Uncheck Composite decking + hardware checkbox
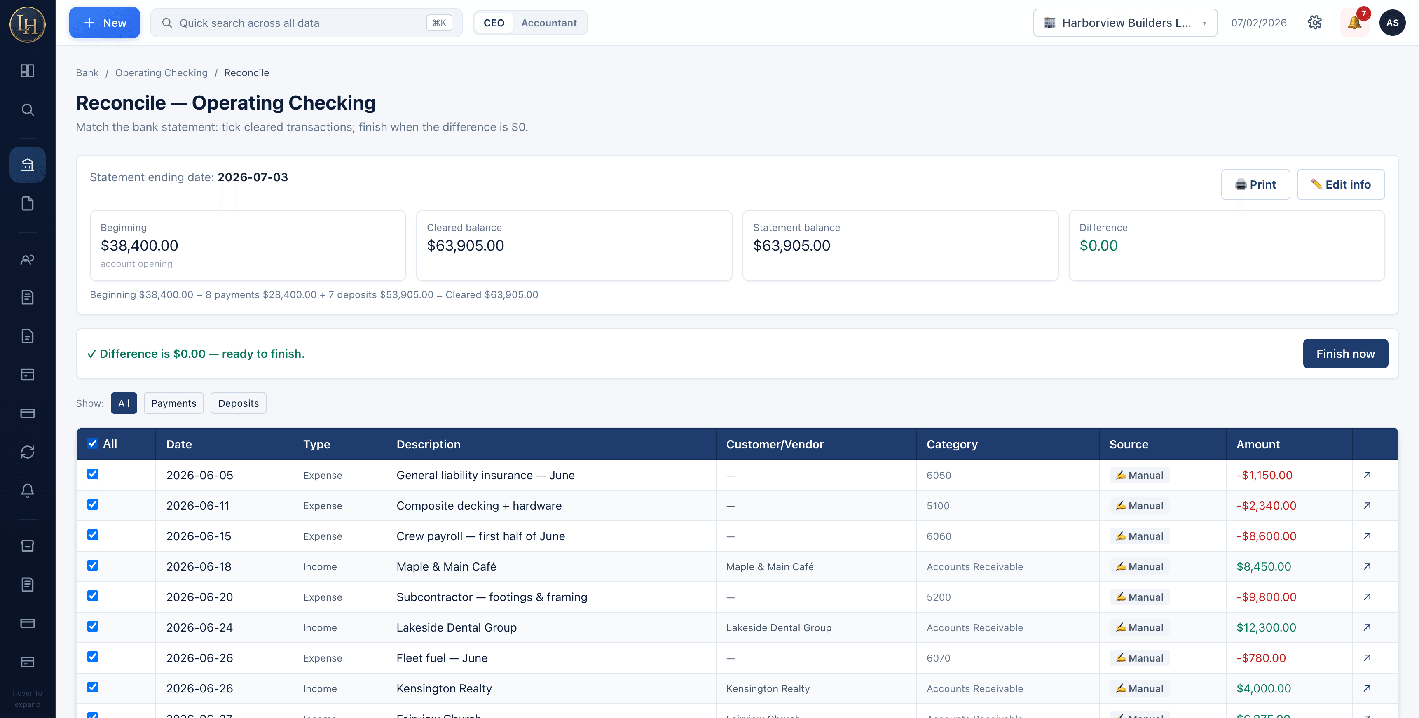This screenshot has width=1419, height=718. click(93, 504)
